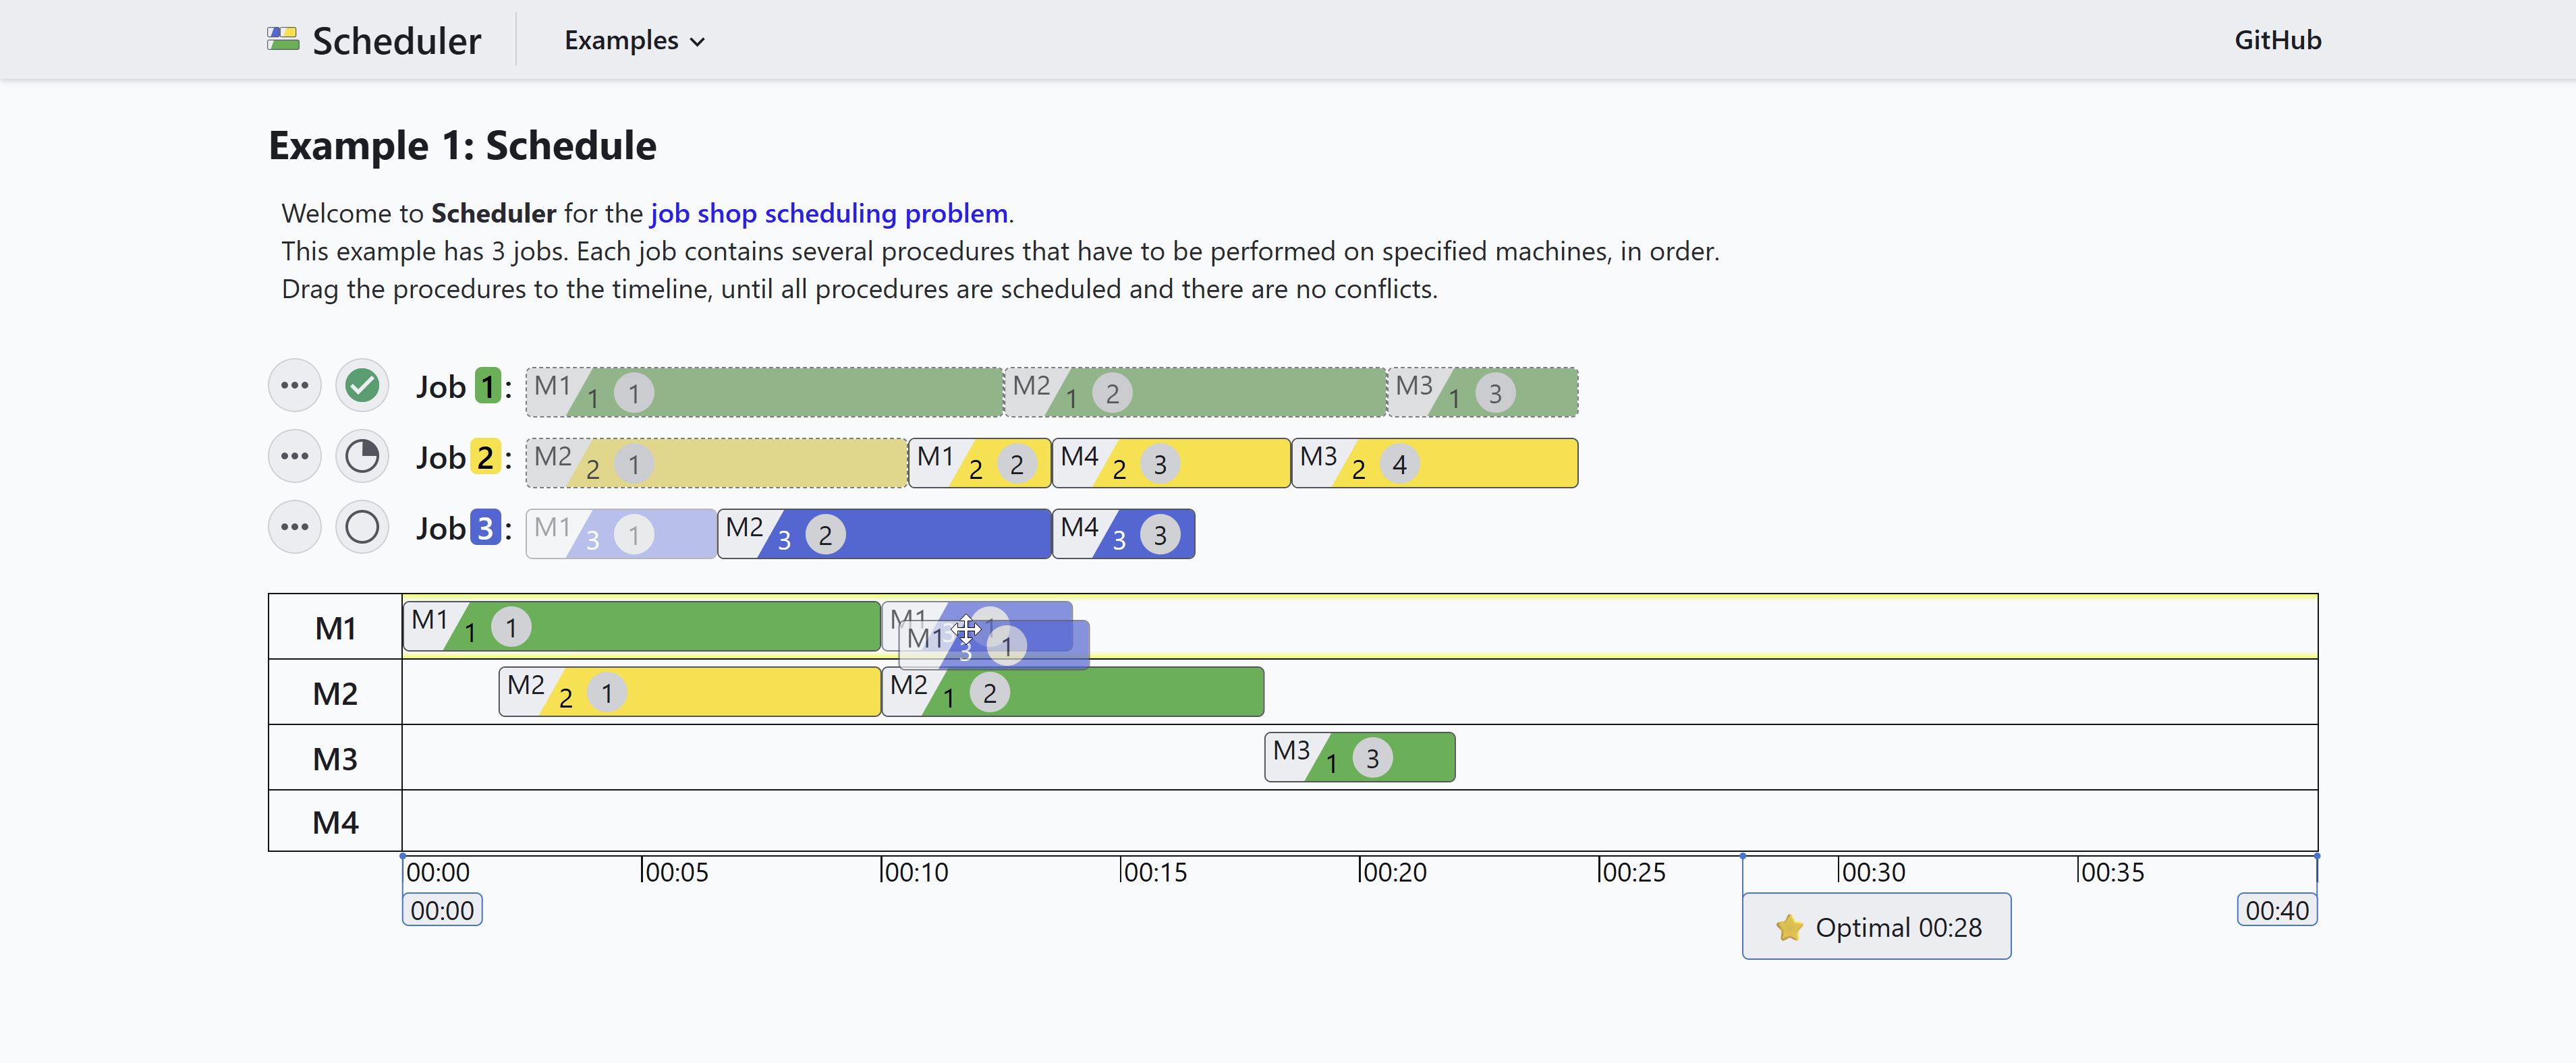This screenshot has width=2576, height=1063.
Task: Click the Scheduler brand title
Action: pos(396,41)
